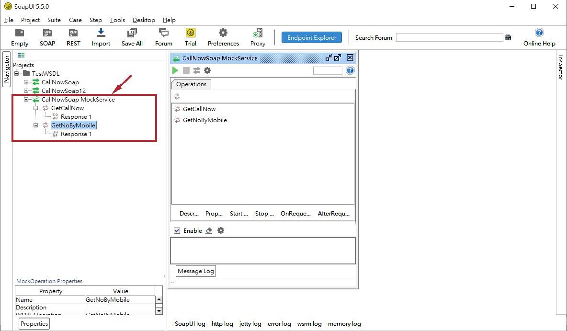Select GetNoByMobile in the Operations list
Image resolution: width=567 pixels, height=331 pixels.
coord(204,120)
